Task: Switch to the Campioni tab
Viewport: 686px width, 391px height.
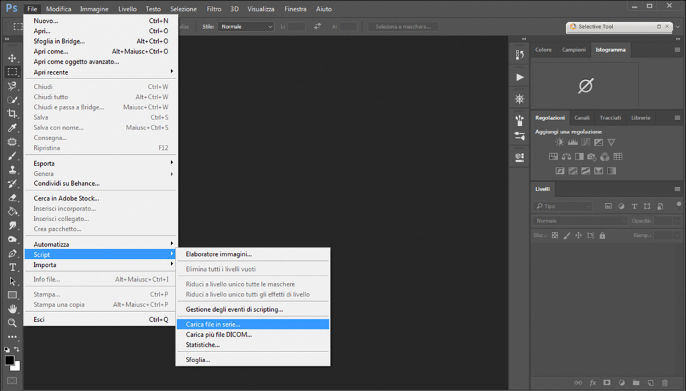Action: pos(573,50)
